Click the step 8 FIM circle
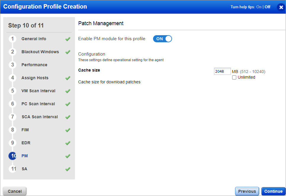Screen dimensions: 286x196 12,130
